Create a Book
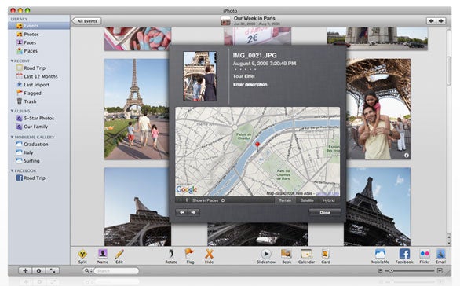The image size is (460, 286). [287, 256]
